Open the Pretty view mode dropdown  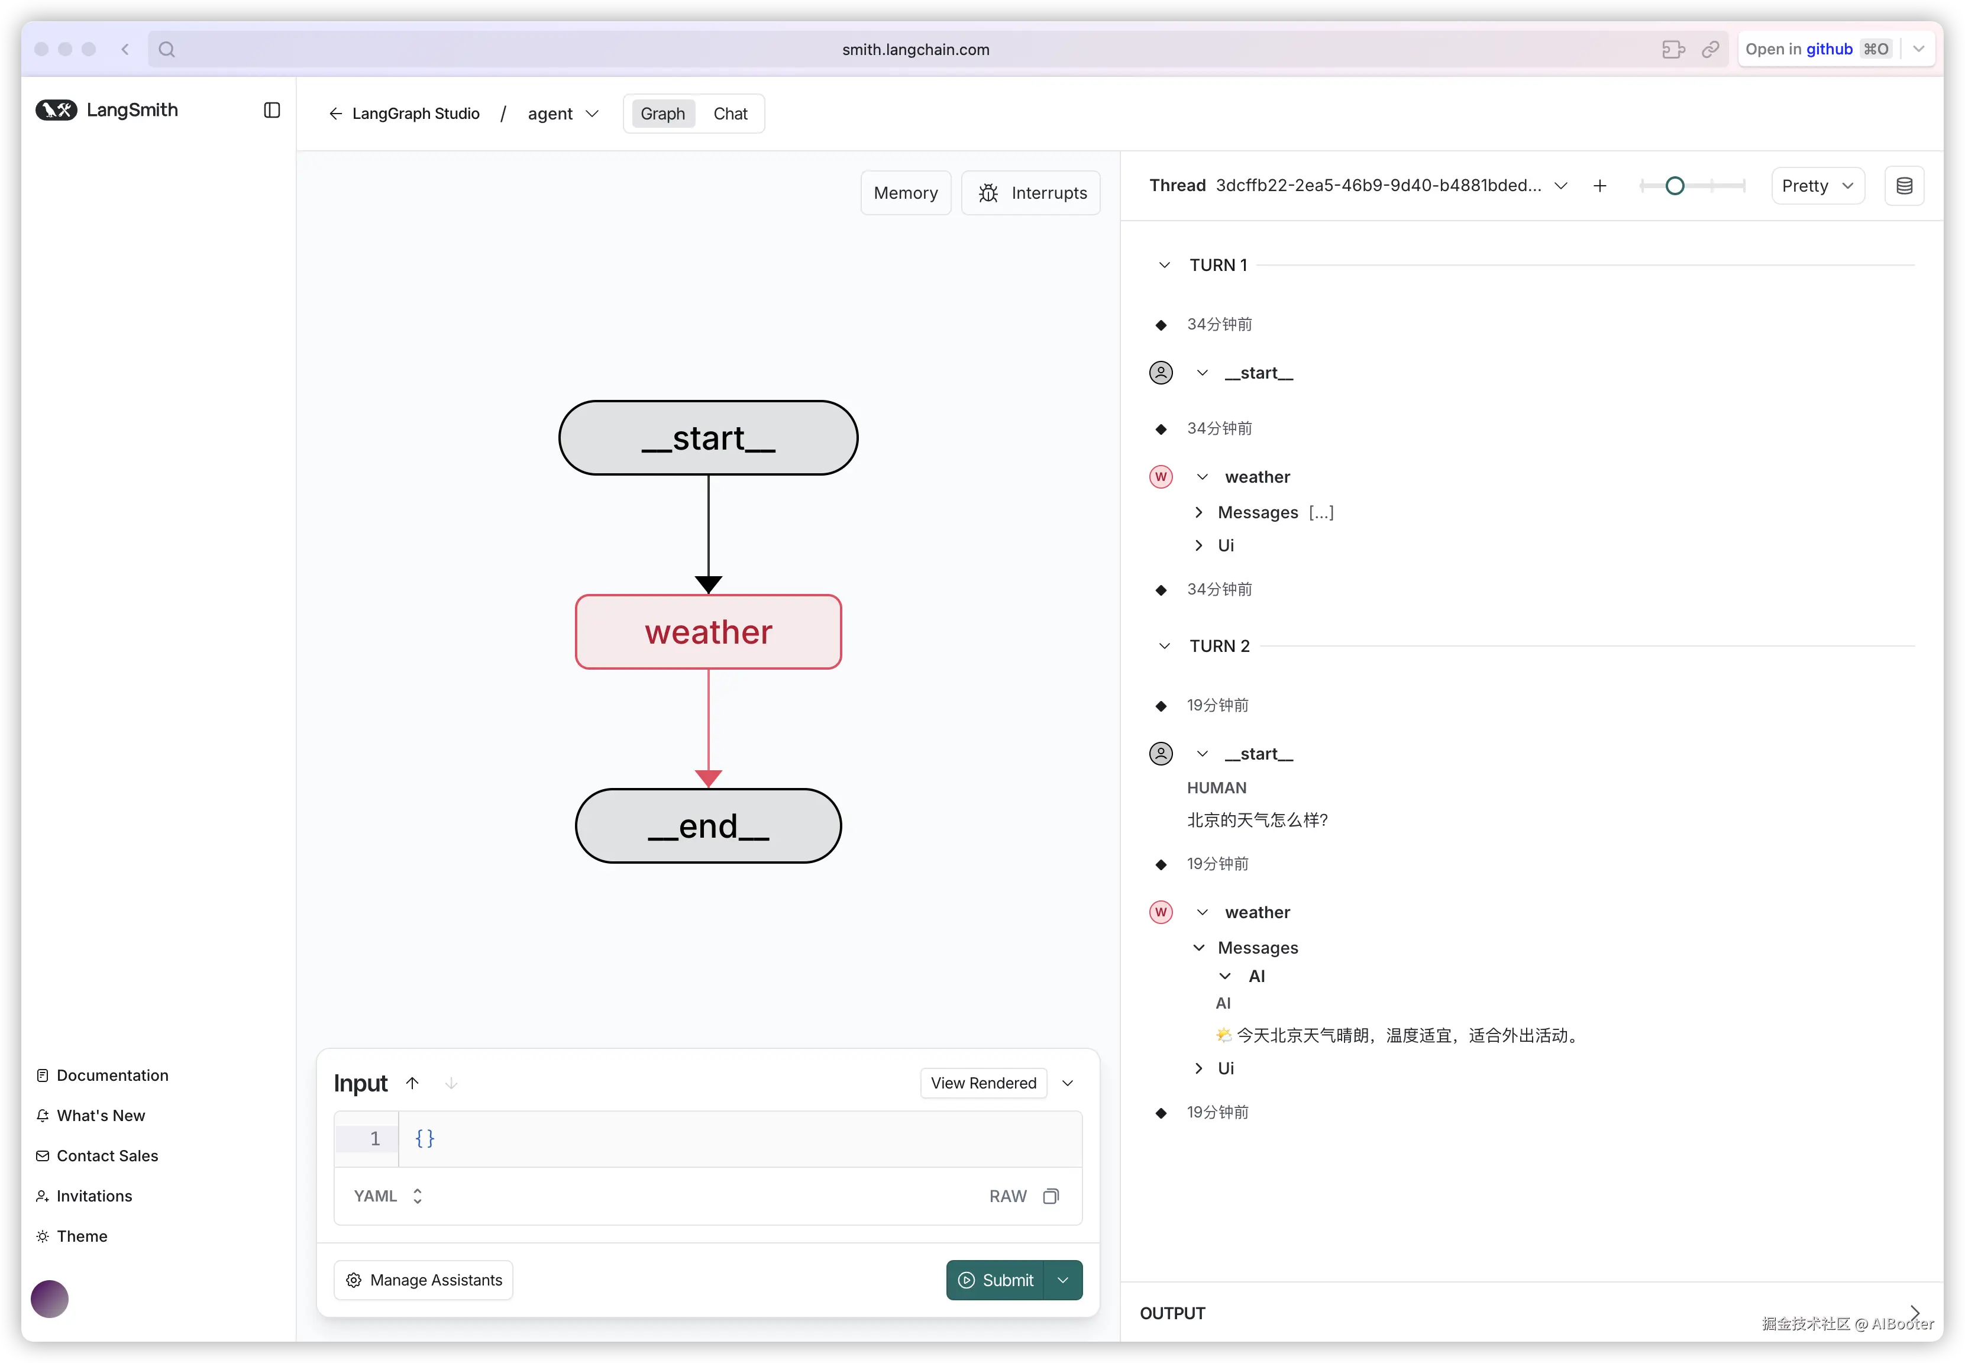pyautogui.click(x=1817, y=186)
